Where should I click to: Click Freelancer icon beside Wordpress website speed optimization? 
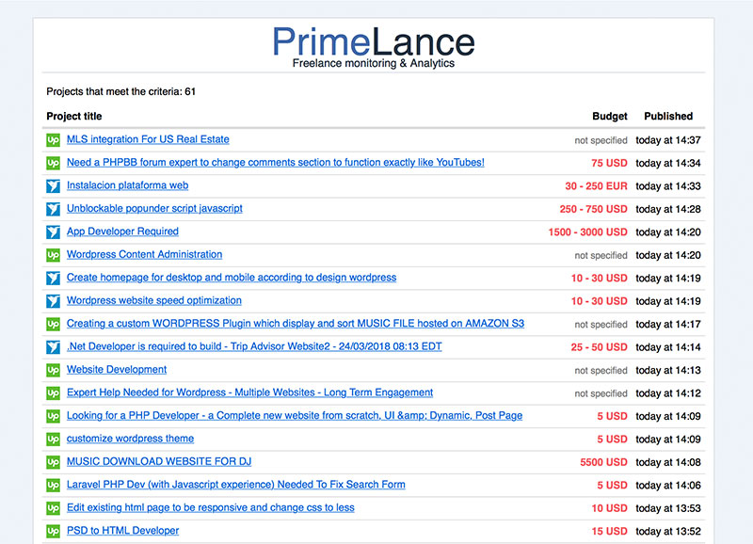(x=53, y=301)
